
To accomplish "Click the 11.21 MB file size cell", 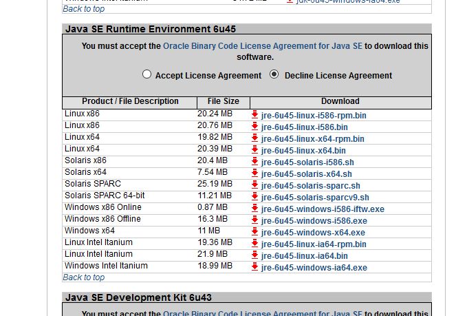I will (x=215, y=196).
